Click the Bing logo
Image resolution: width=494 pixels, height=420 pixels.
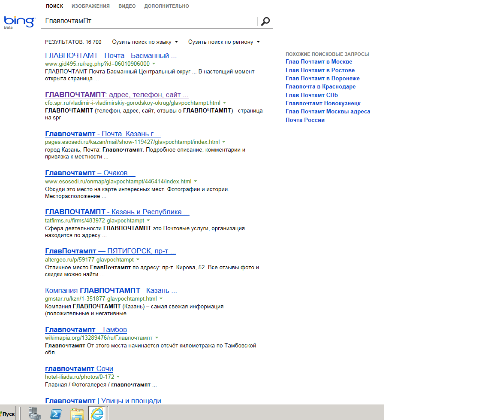click(19, 21)
